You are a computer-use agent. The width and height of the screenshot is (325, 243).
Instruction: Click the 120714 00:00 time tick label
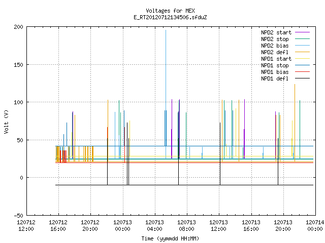[315, 226]
